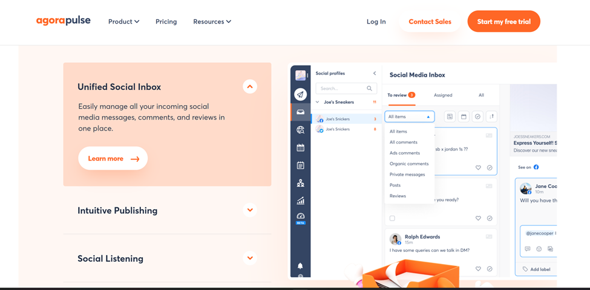Choose 'Private messages' from the filter list
The width and height of the screenshot is (590, 290).
click(407, 174)
